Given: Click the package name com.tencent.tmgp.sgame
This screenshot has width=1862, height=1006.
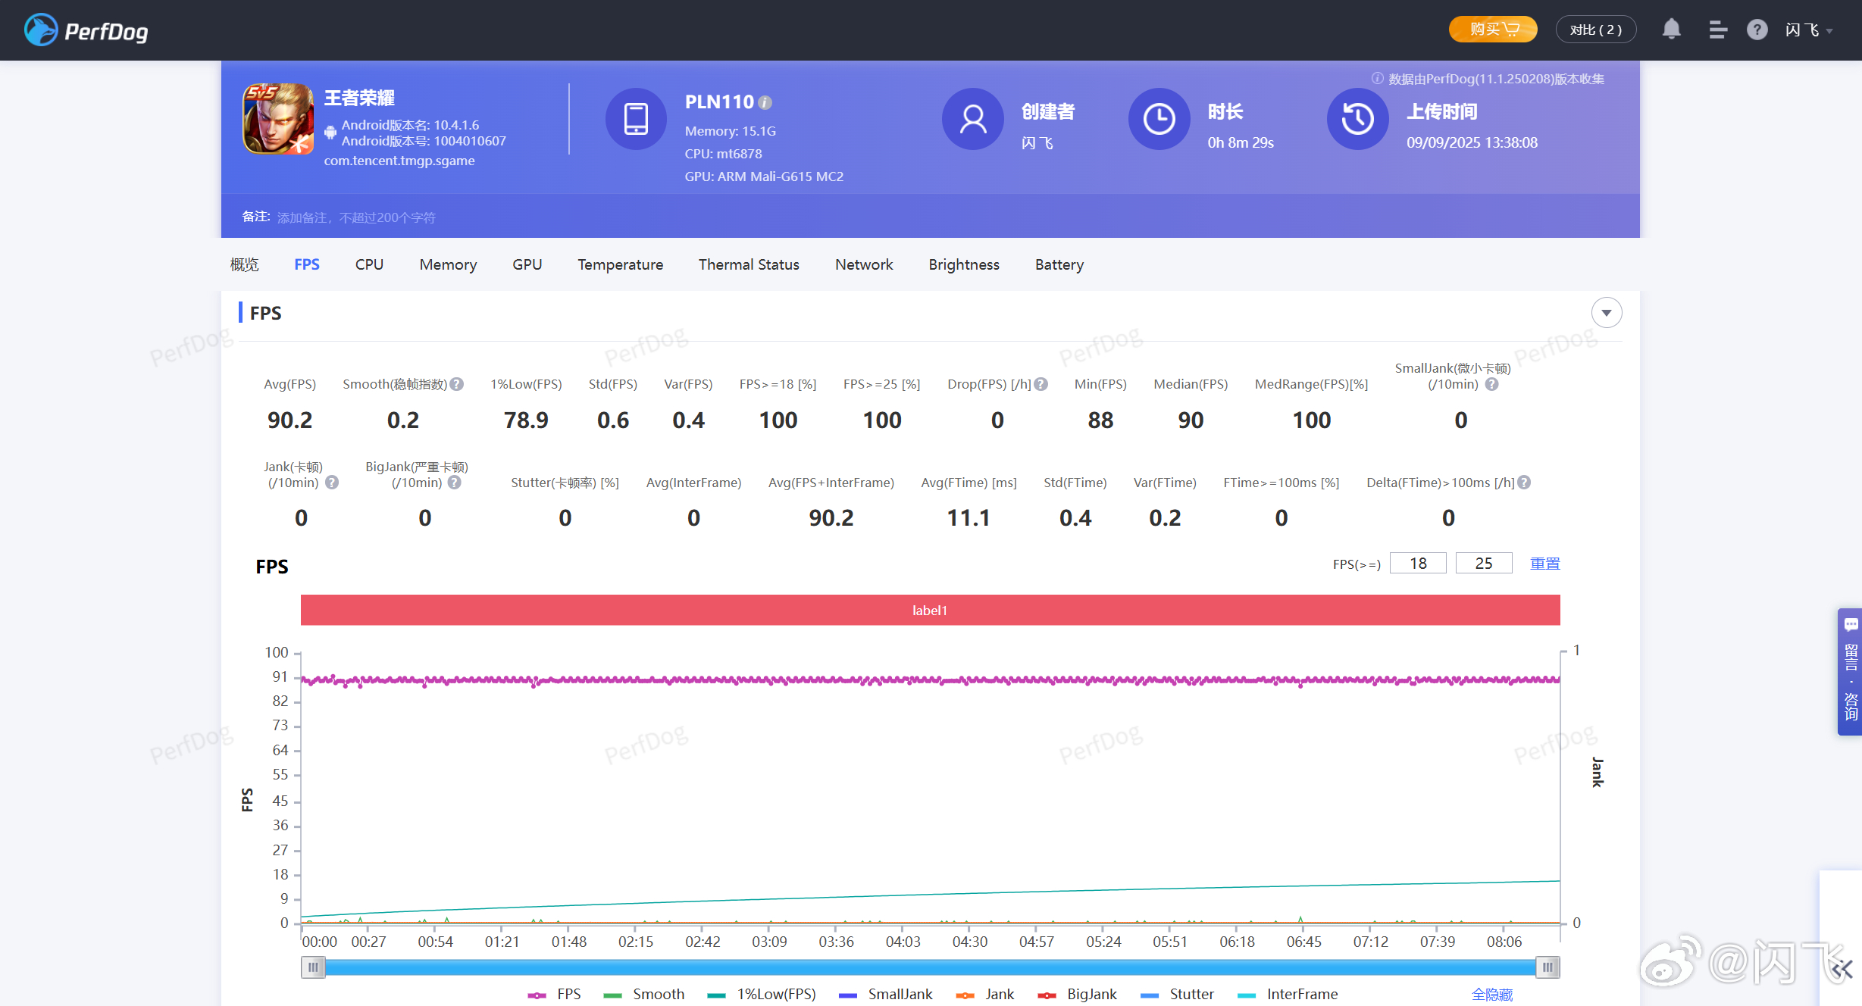Looking at the screenshot, I should click(399, 161).
